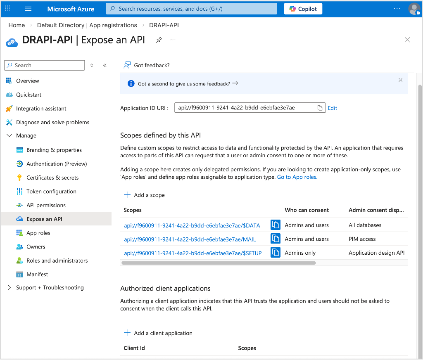Viewport: 423px width, 360px height.
Task: Dismiss the feedback notification banner
Action: (400, 80)
